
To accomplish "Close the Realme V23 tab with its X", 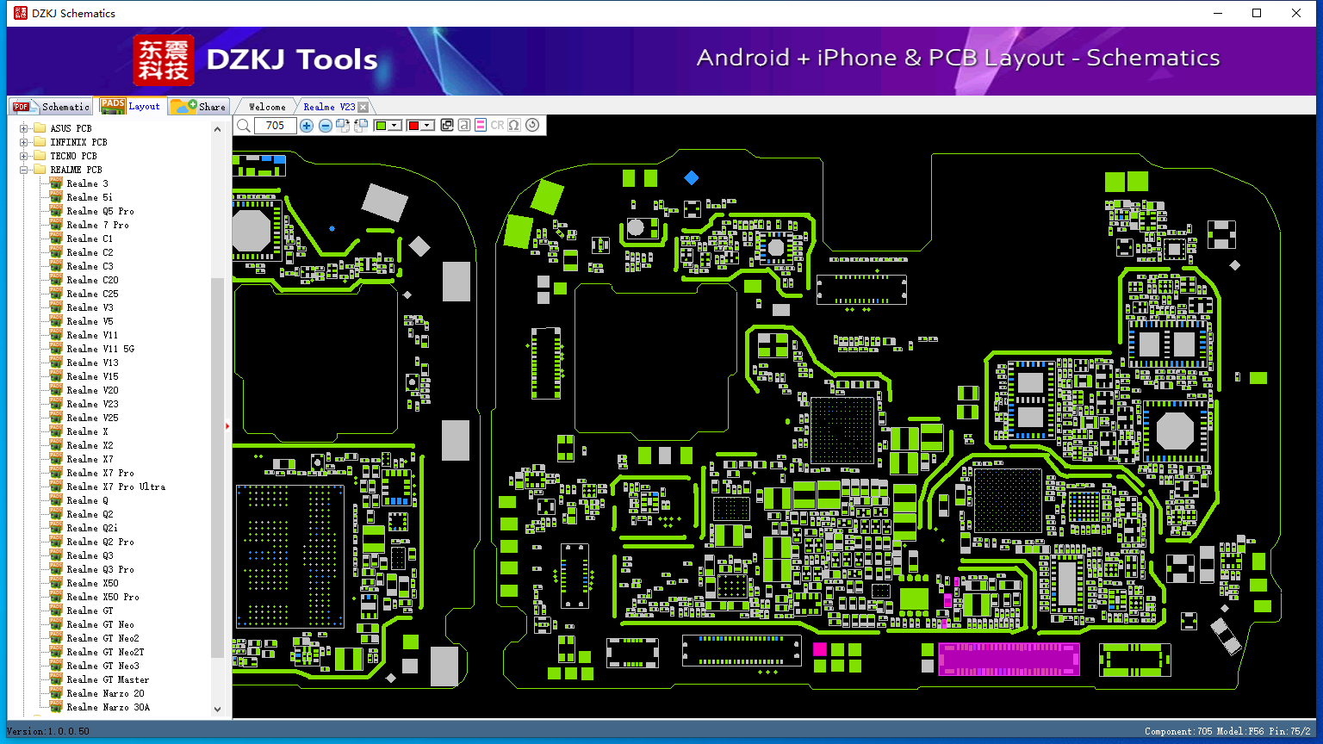I will 363,107.
